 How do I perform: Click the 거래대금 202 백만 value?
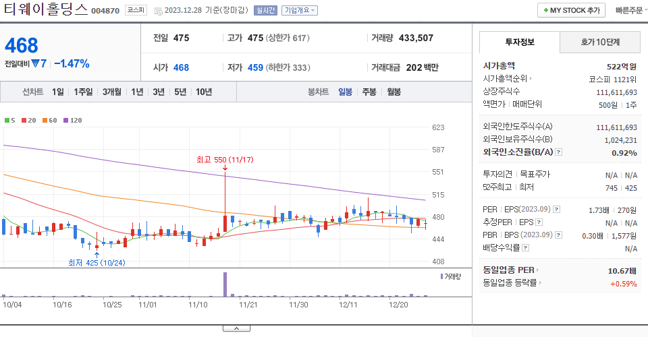coord(423,67)
